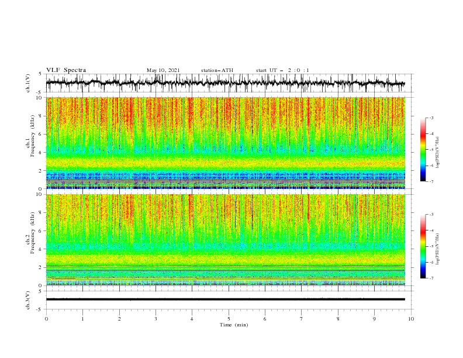Click inside the ch.1 spectrogram panel
The height and width of the screenshot is (358, 463).
[226, 143]
